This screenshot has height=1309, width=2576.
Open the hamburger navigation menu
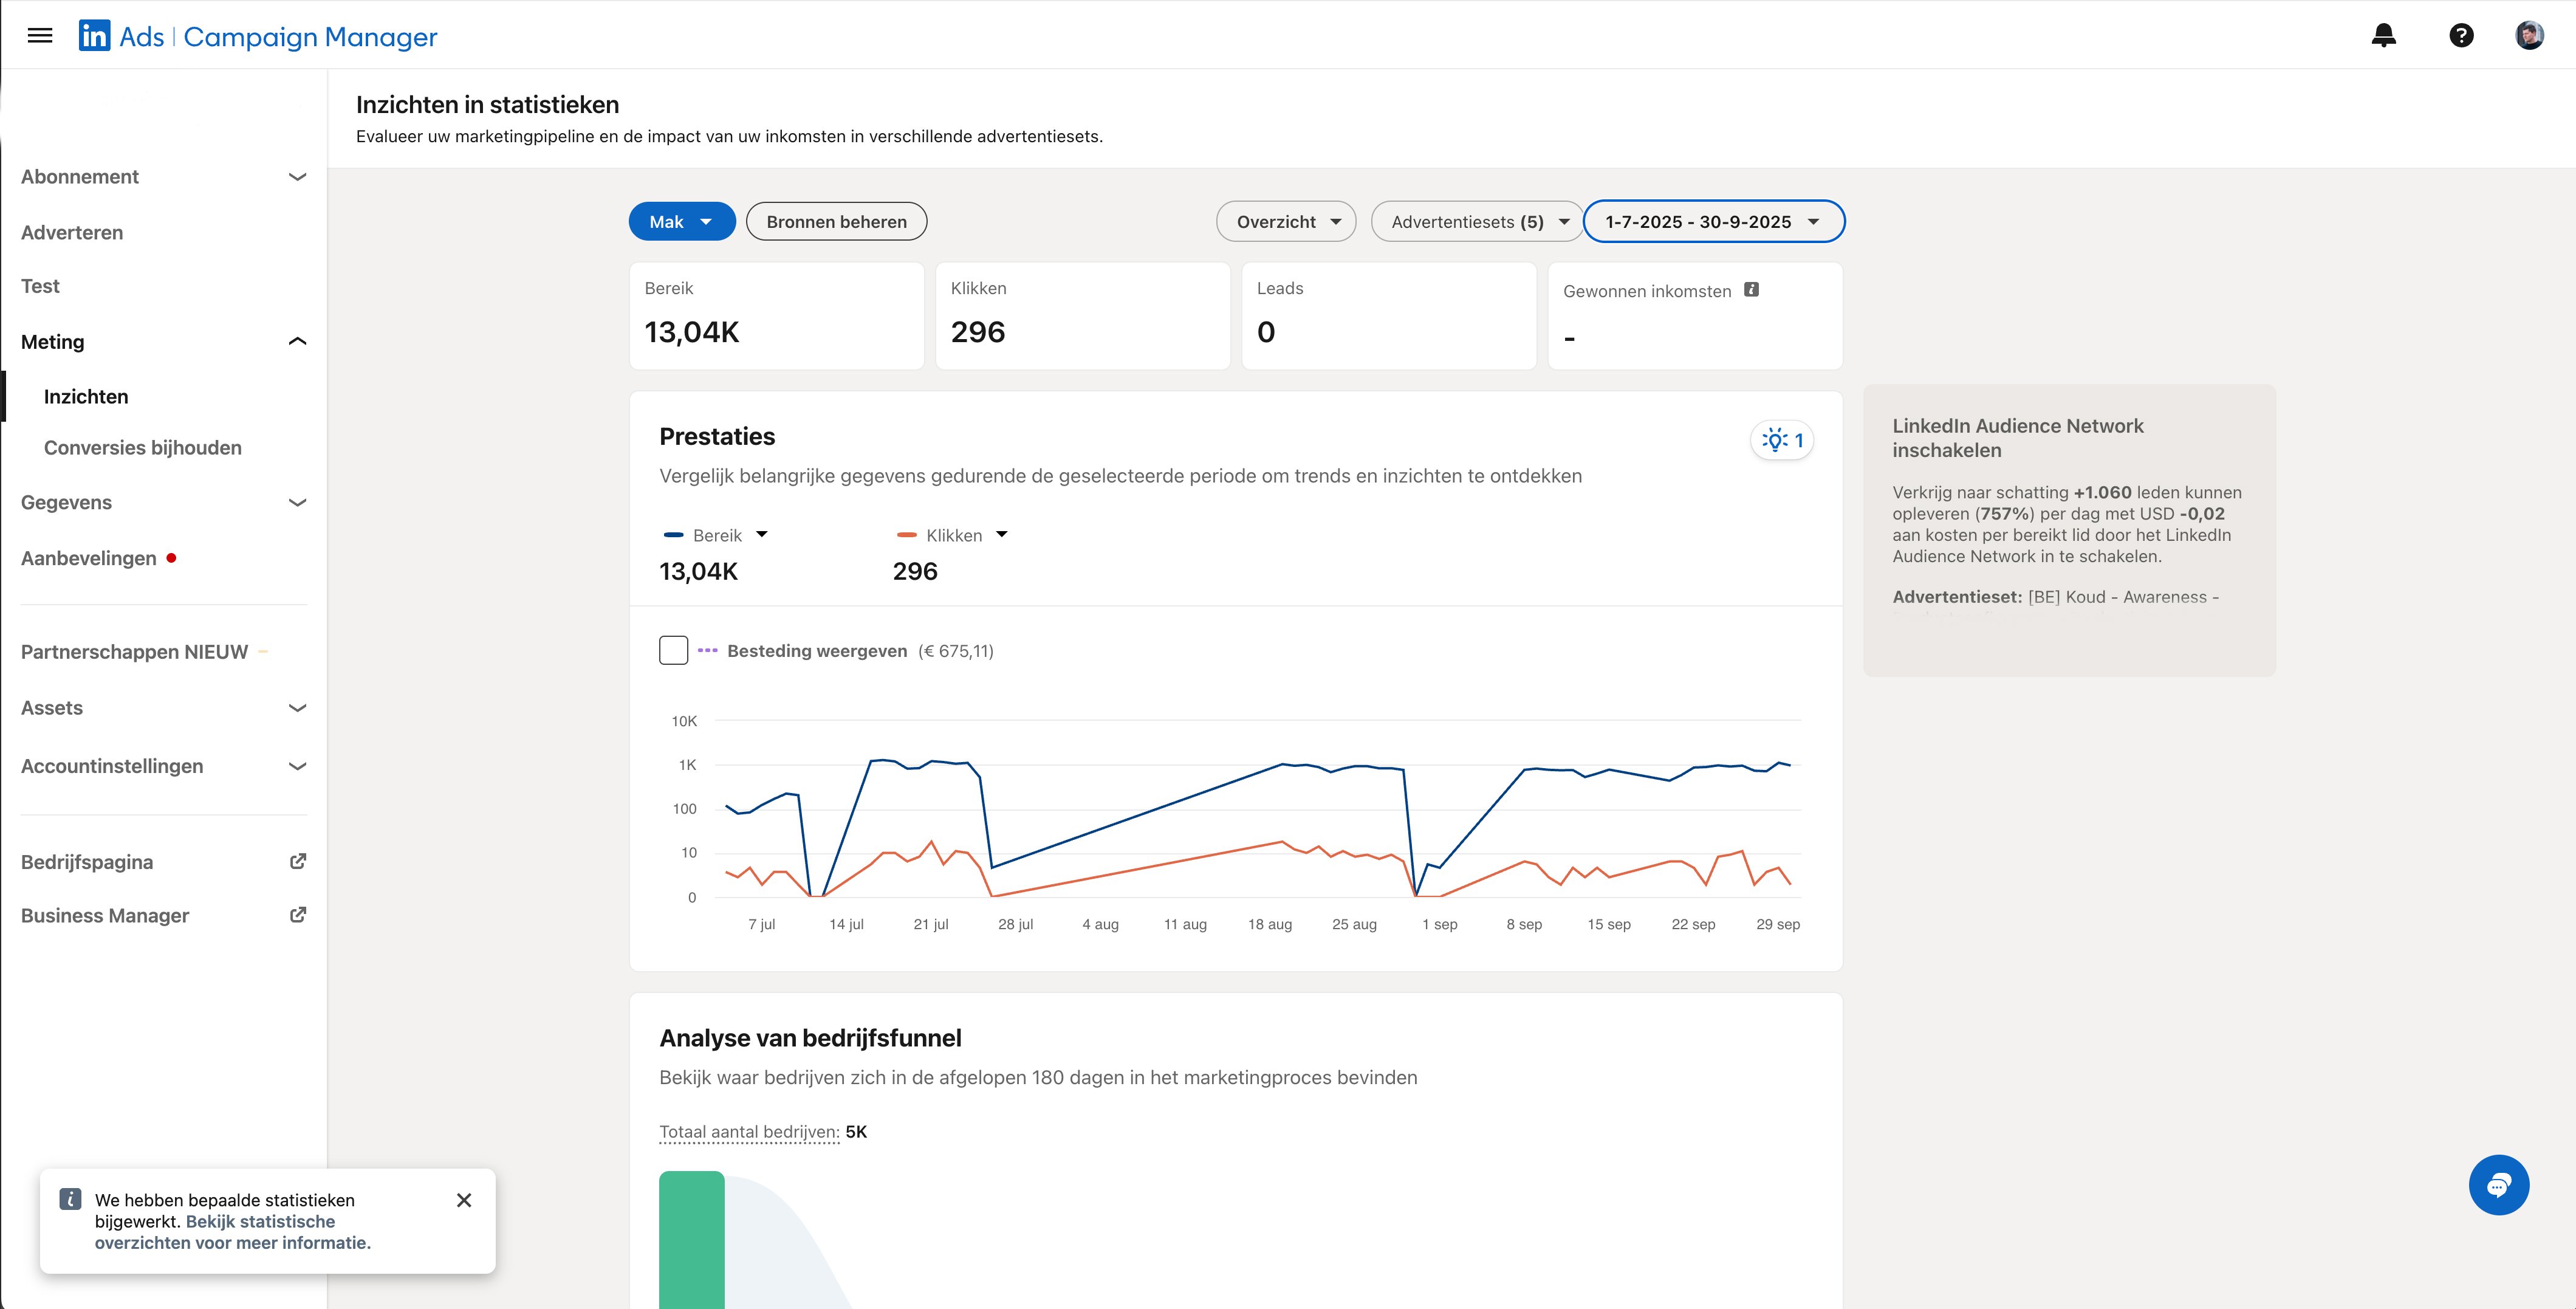[x=40, y=35]
